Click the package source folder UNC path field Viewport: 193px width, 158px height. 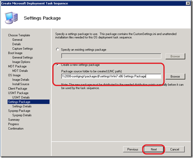[x=111, y=76]
